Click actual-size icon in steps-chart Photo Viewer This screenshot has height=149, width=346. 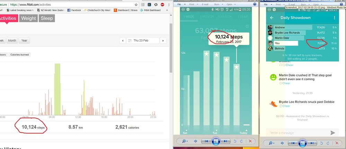[x=196, y=141]
